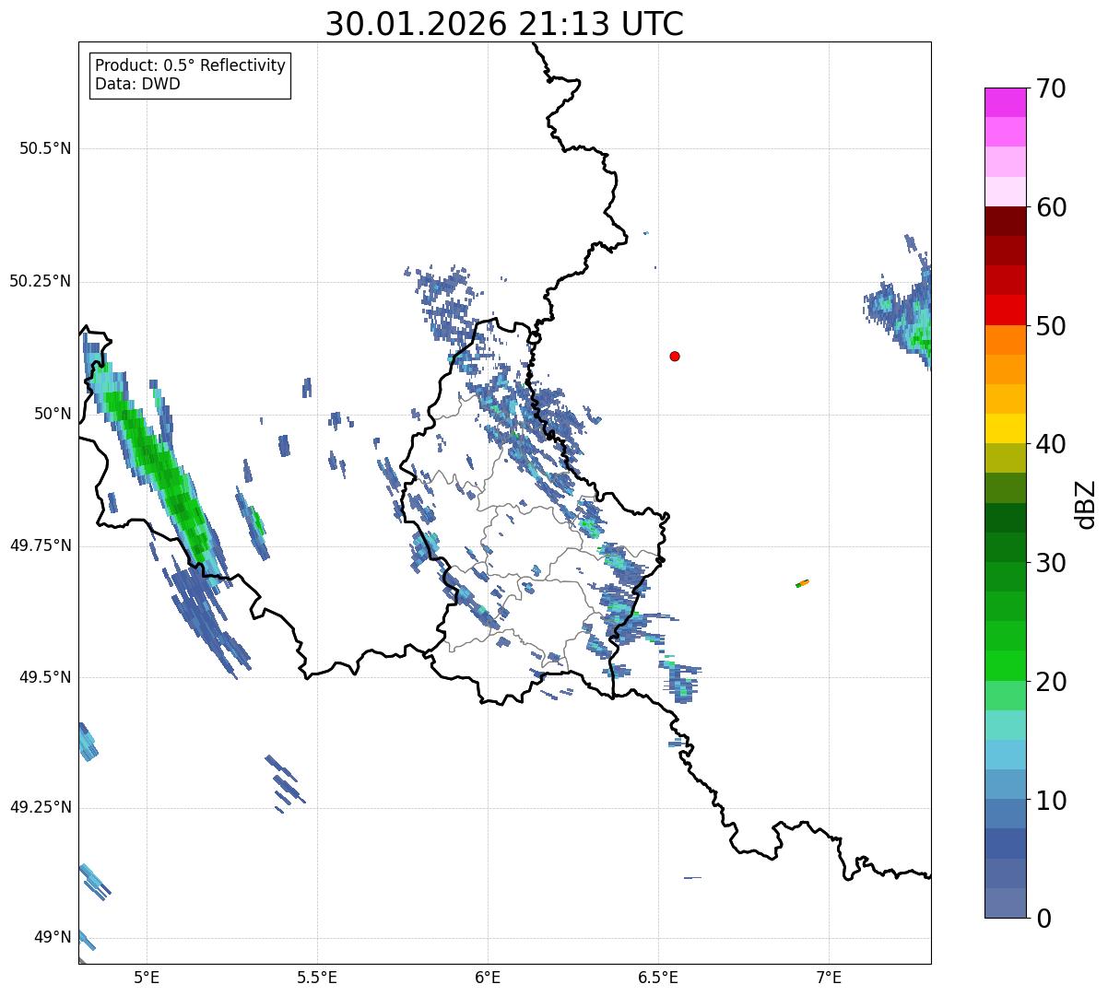
Task: Click the "Product: 0.5° Reflectivity" text
Action: [190, 65]
